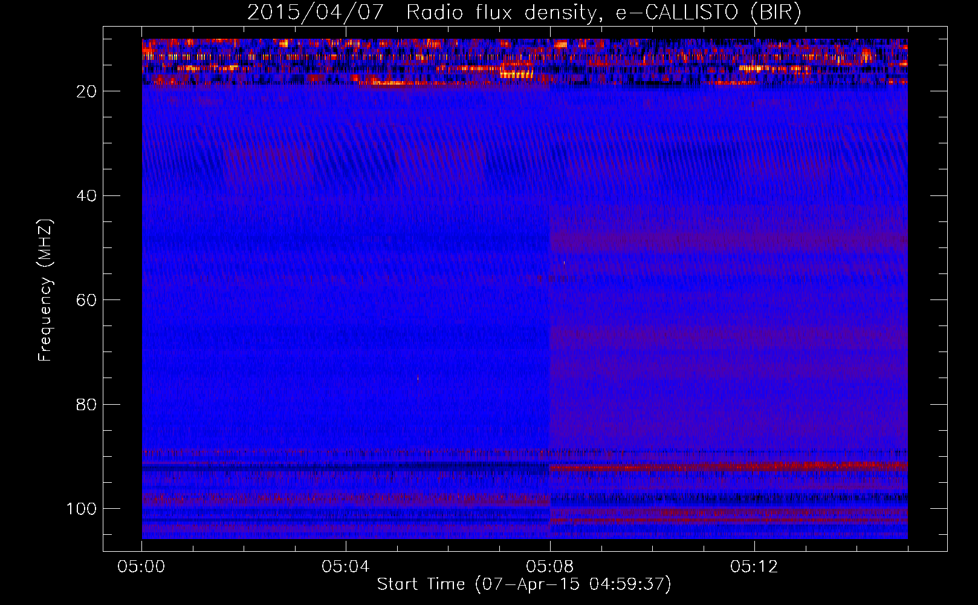The image size is (978, 605).
Task: Click the 'Start Time (07-Apr-15 04:59:37)' label
Action: [x=524, y=584]
